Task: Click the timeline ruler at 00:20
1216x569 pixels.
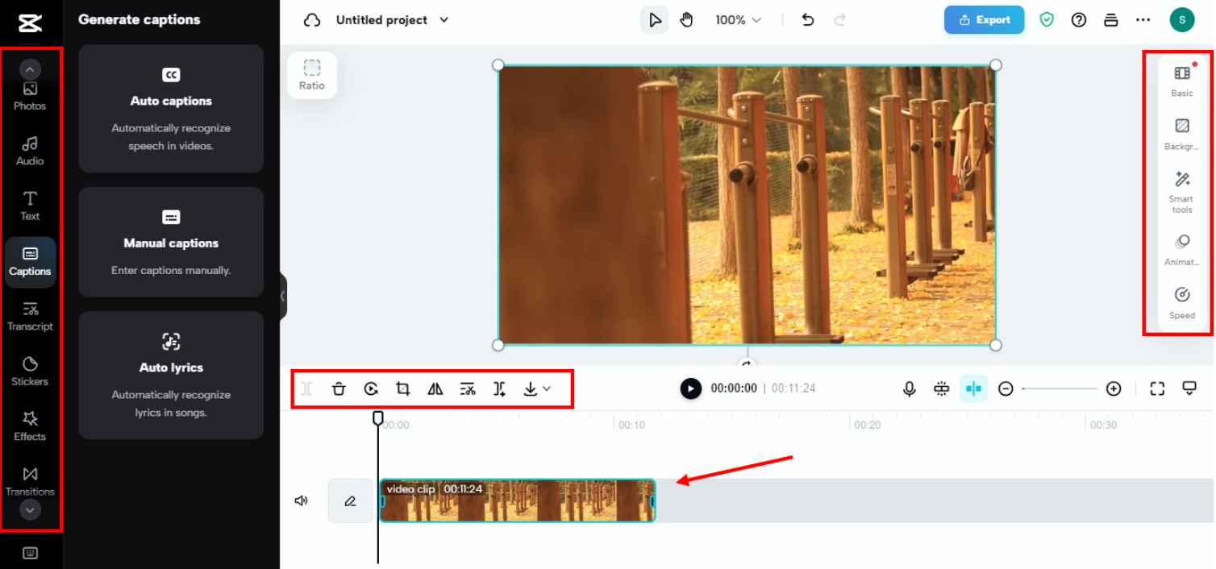Action: [x=868, y=425]
